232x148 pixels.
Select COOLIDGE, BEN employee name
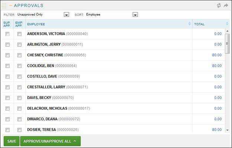41,66
